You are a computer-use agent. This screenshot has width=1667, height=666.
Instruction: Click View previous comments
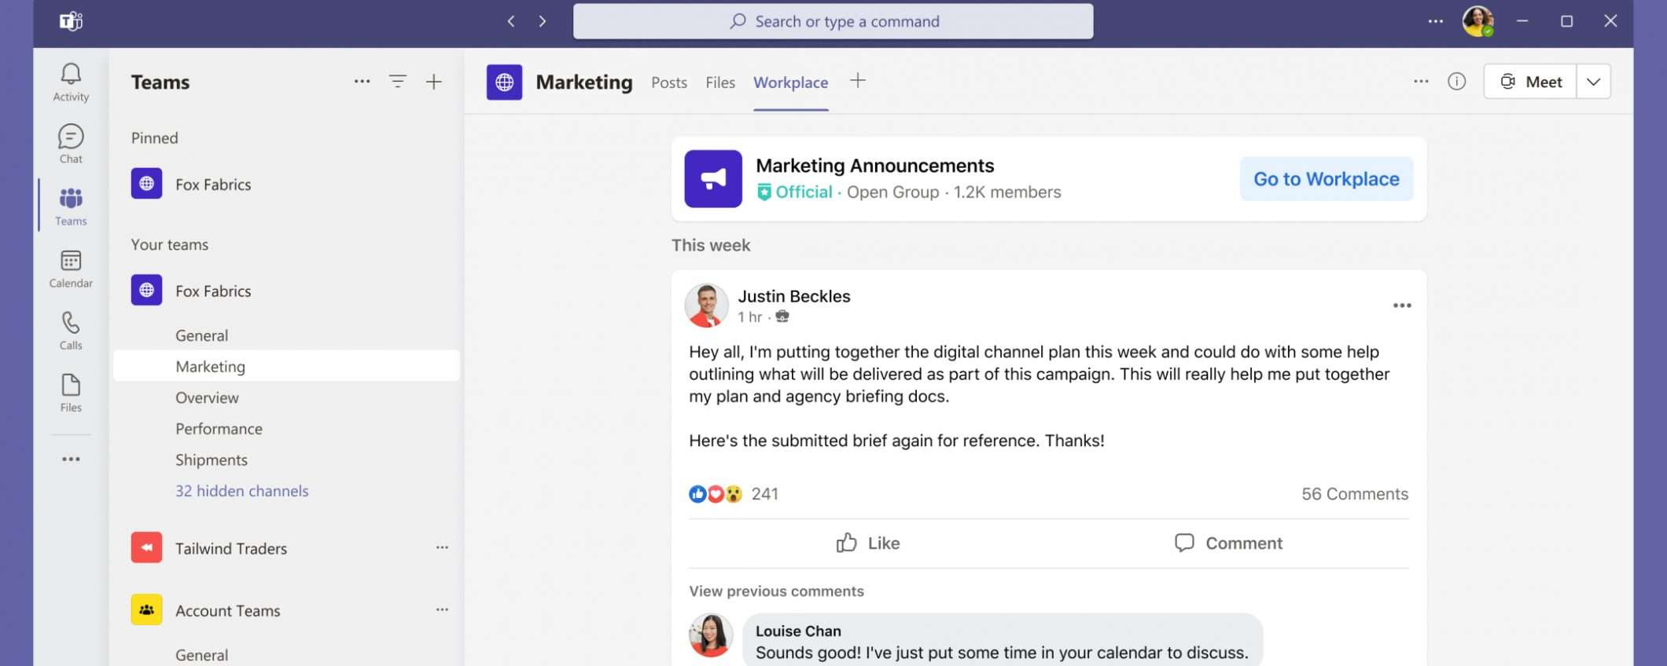tap(777, 591)
